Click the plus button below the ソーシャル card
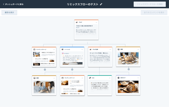This screenshot has height=107, width=169. [72, 70]
